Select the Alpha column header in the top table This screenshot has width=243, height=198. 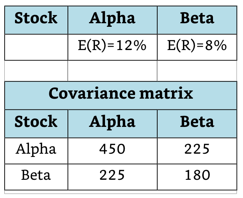(112, 18)
